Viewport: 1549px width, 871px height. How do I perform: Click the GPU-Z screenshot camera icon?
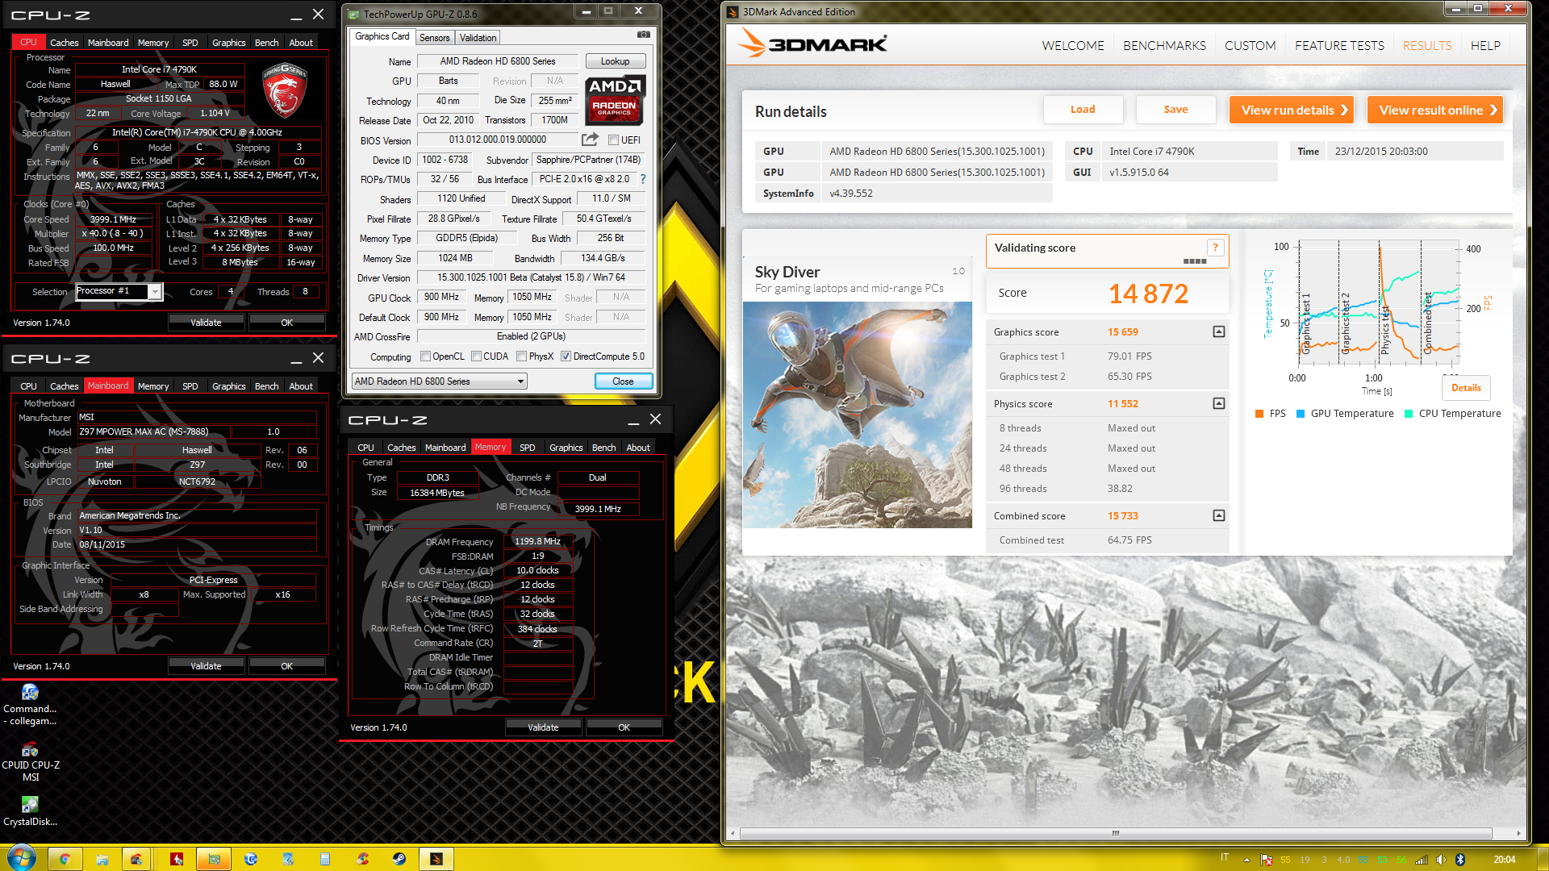pos(643,35)
